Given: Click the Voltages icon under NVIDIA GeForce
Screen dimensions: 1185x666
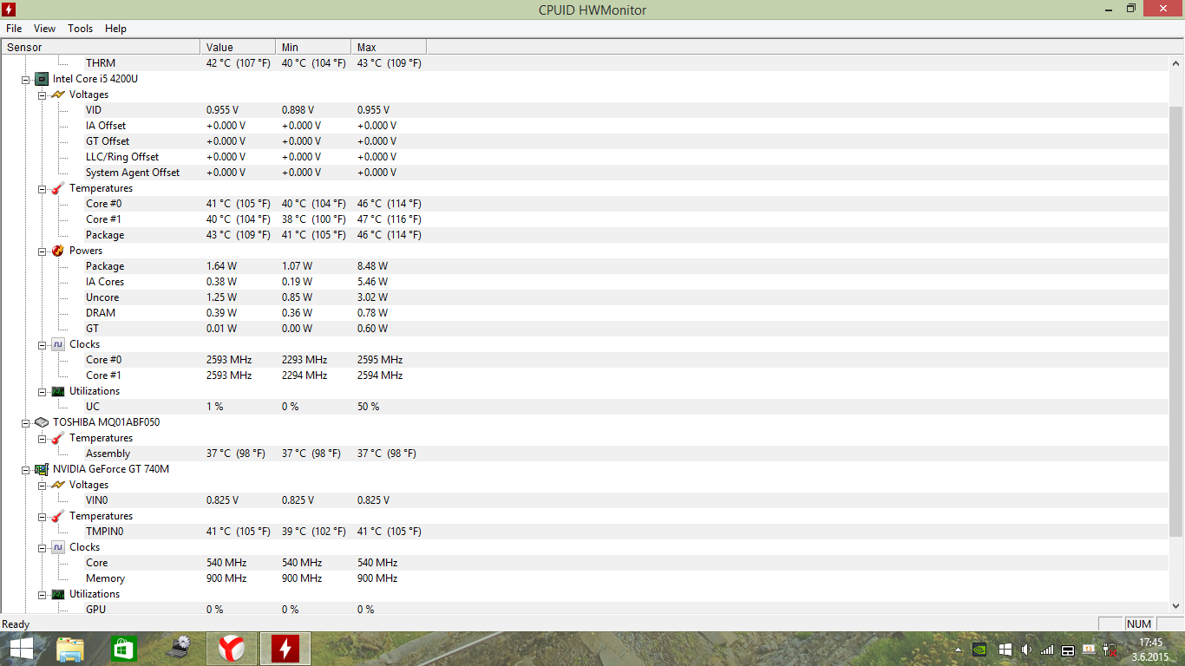Looking at the screenshot, I should click(x=58, y=485).
